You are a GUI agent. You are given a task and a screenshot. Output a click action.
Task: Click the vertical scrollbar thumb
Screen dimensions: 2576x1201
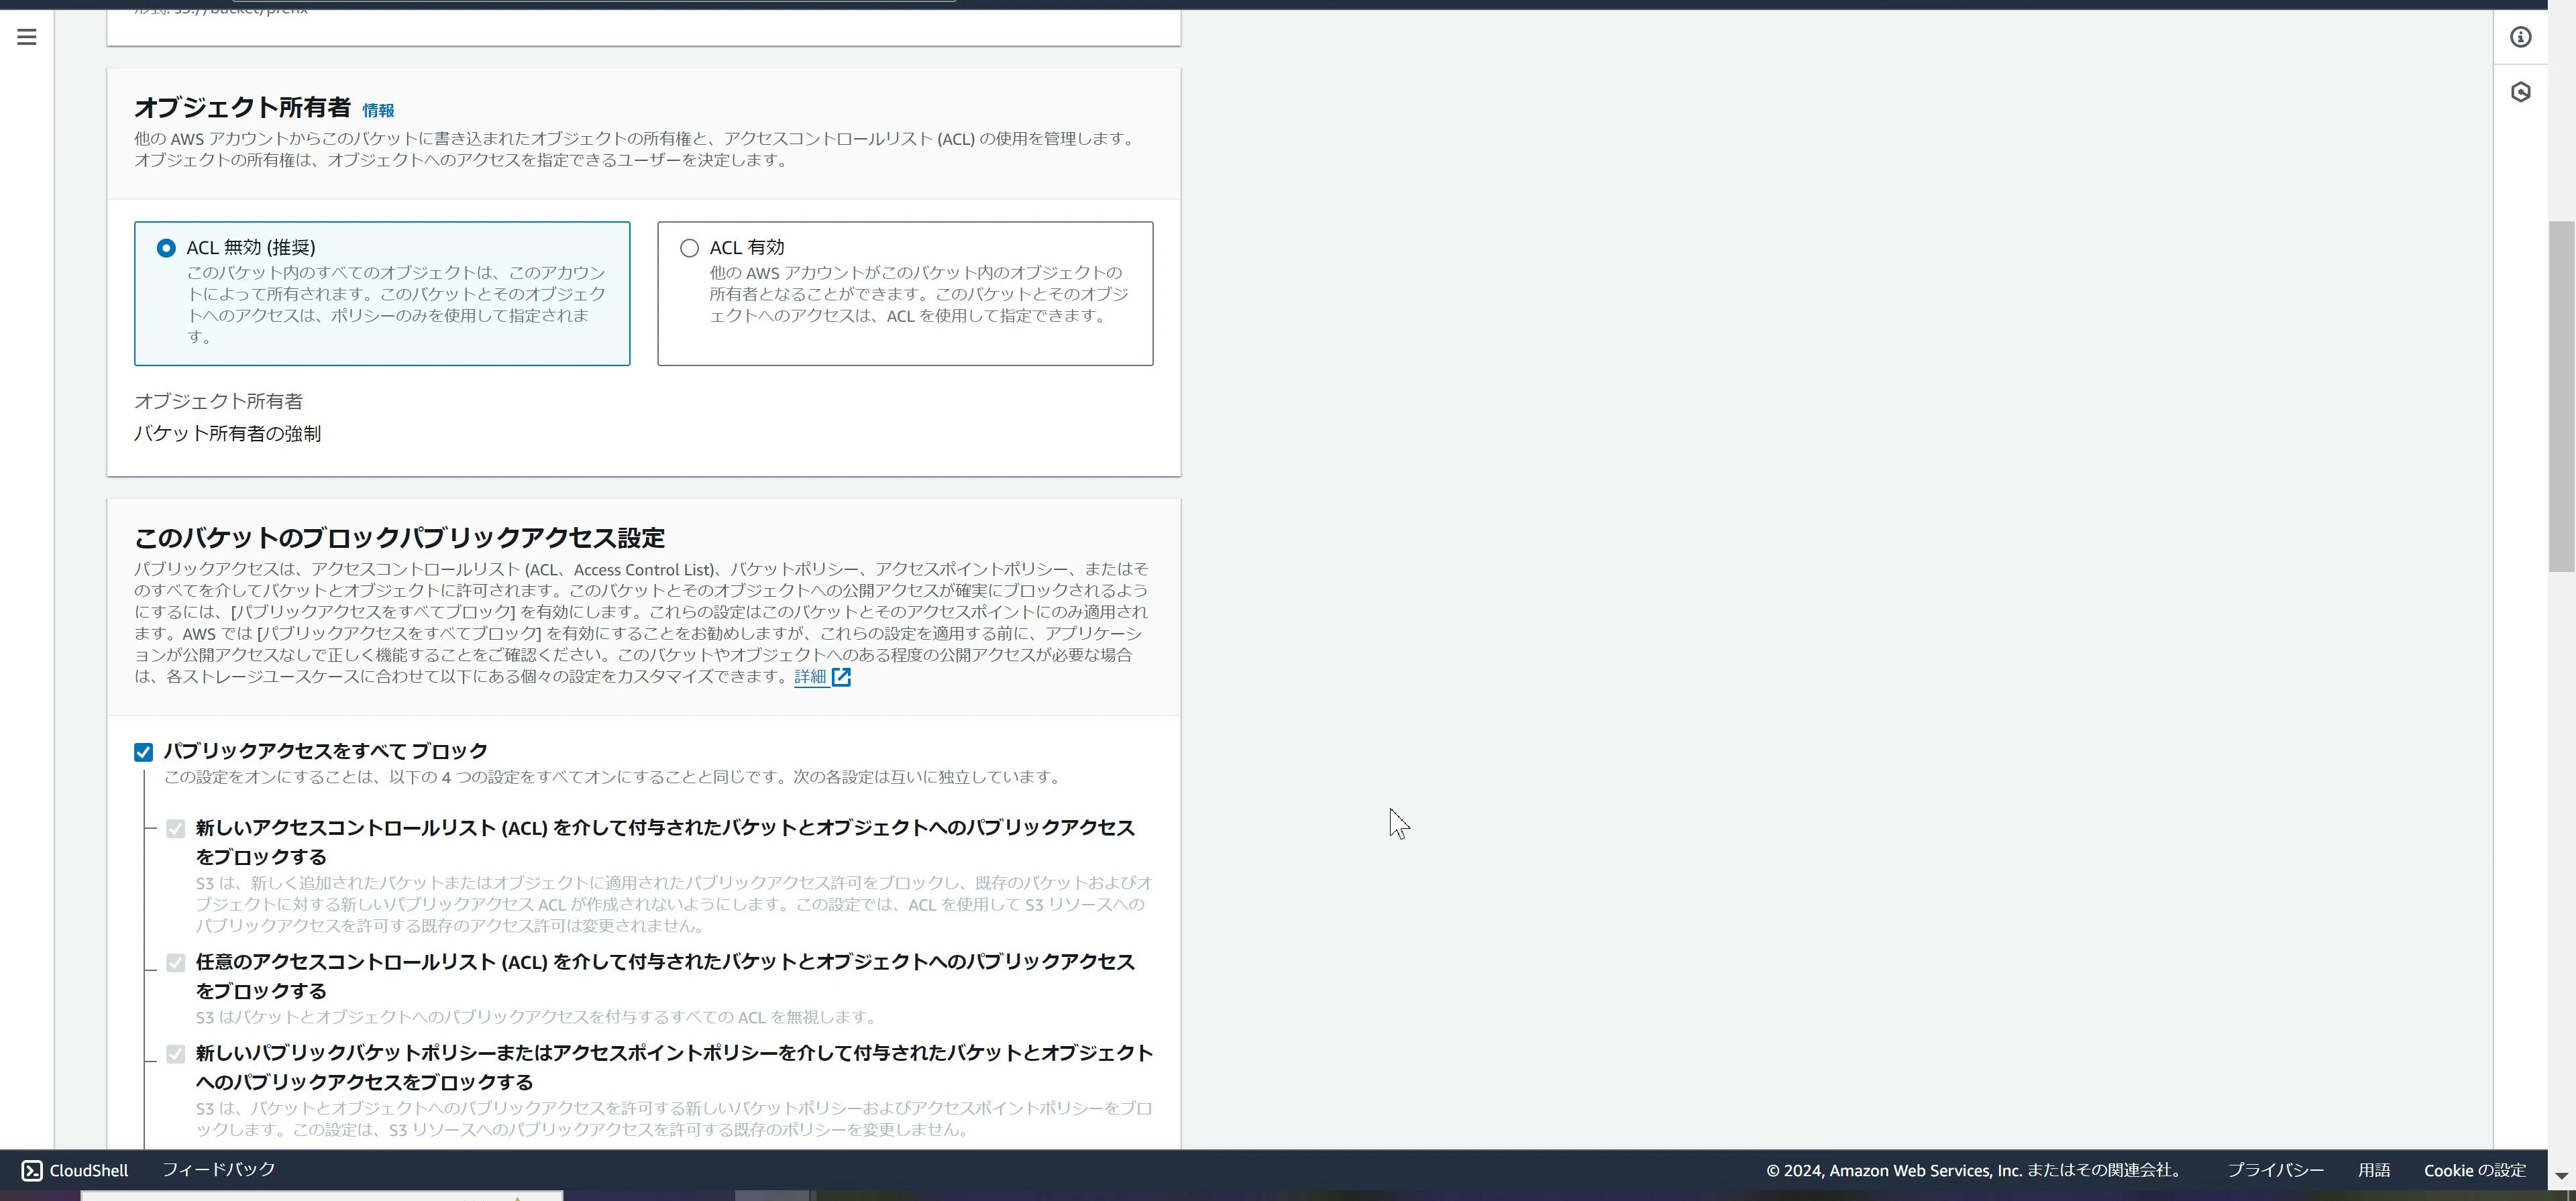[2561, 396]
